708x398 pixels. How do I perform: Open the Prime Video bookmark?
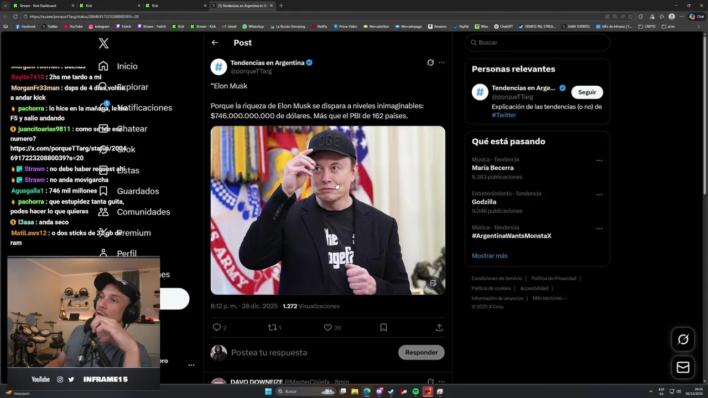(345, 27)
